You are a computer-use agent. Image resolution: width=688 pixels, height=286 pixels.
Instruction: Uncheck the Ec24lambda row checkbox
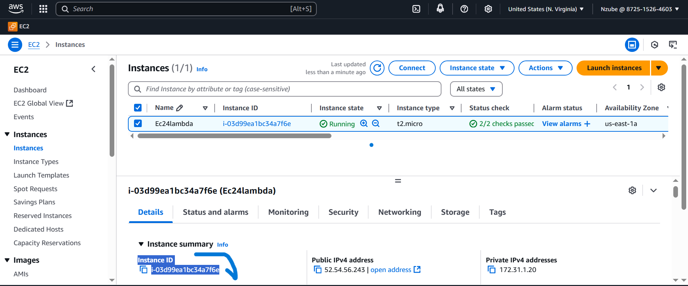[x=138, y=123]
